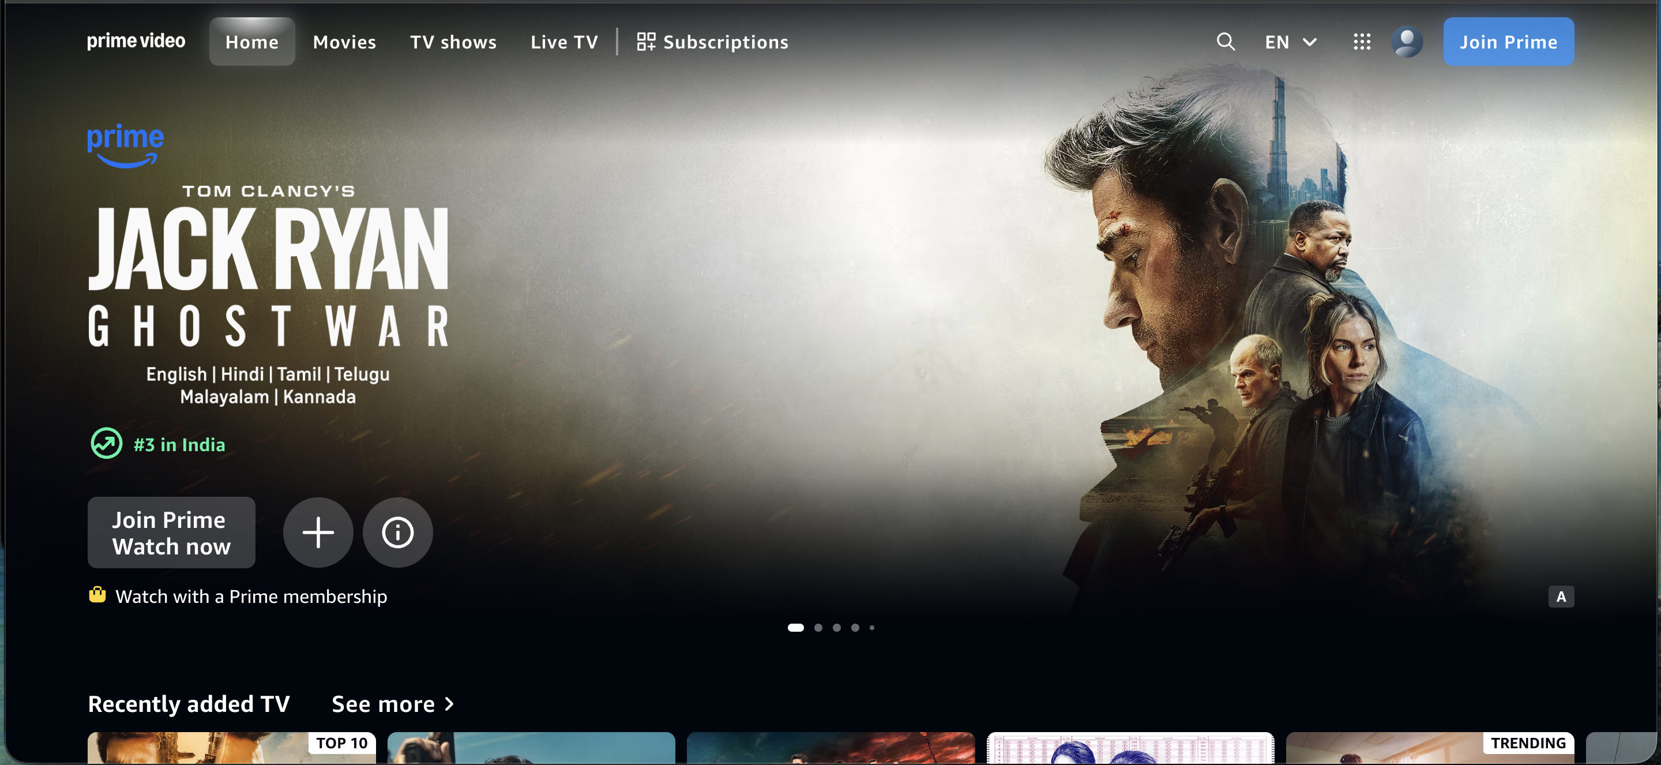Switch to the Movies tab
The width and height of the screenshot is (1661, 765).
pos(344,42)
